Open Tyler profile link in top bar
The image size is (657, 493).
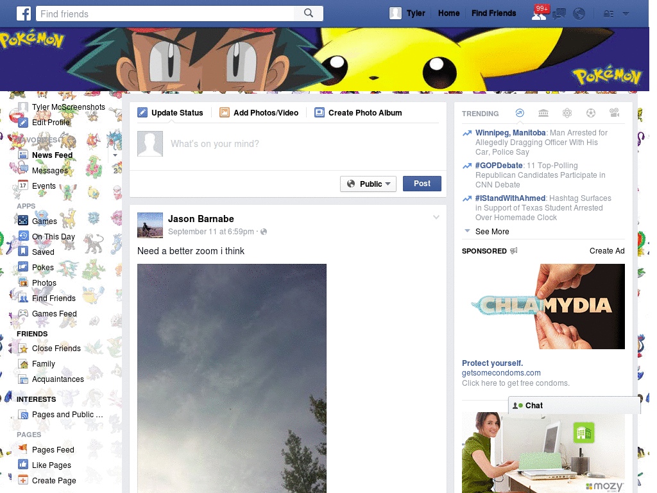pyautogui.click(x=416, y=13)
